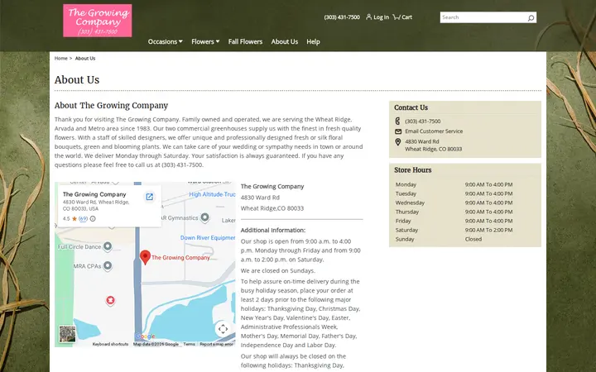Image resolution: width=596 pixels, height=372 pixels.
Task: Click the Saturday 9:00 AM To 2:00 PM hours
Action: click(x=489, y=230)
